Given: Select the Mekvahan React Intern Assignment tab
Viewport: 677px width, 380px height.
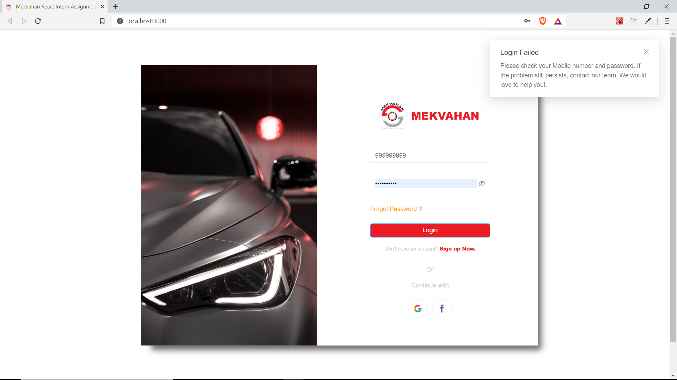Looking at the screenshot, I should [x=55, y=7].
